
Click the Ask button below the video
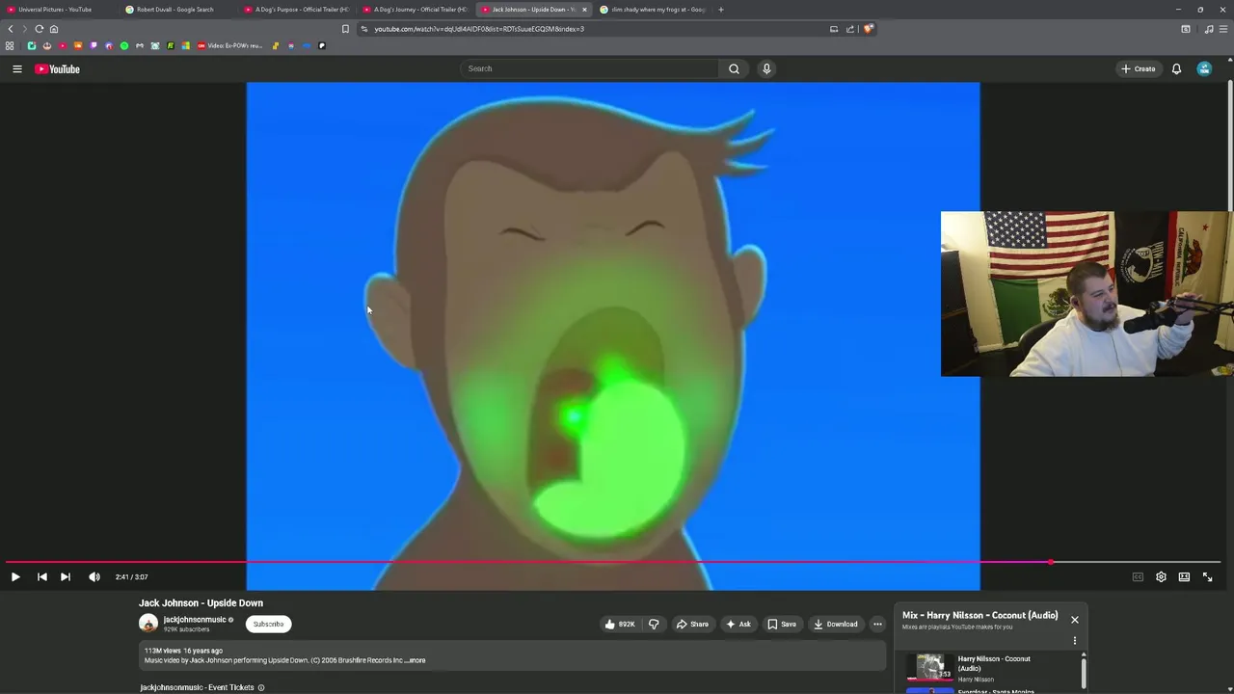tap(738, 624)
